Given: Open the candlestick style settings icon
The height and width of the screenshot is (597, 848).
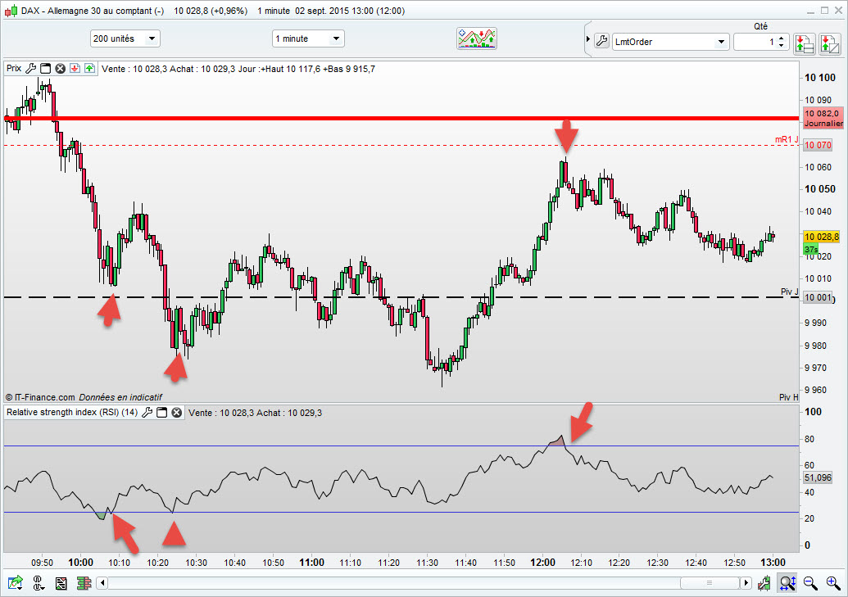Looking at the screenshot, I should pos(764,582).
